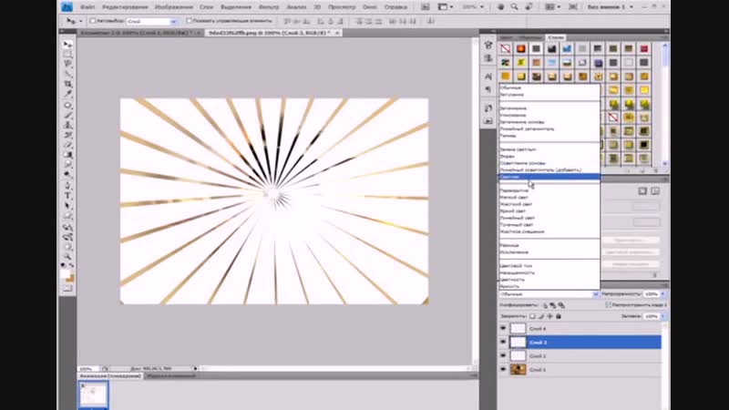Click the Styles panel vertical scrollbar

665,104
